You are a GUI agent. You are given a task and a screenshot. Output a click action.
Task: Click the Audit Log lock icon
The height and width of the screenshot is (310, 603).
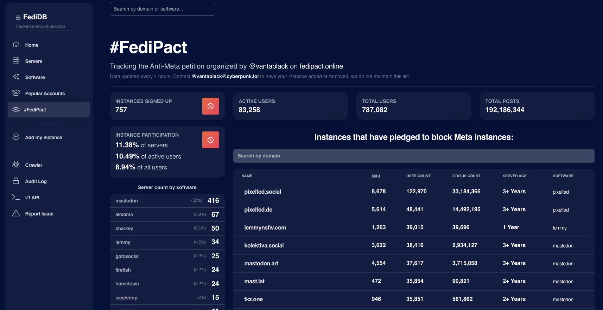click(x=16, y=181)
